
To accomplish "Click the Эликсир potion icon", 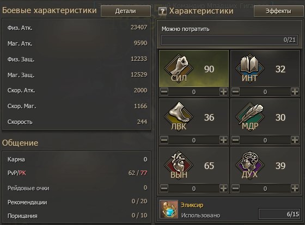I will 169,209.
